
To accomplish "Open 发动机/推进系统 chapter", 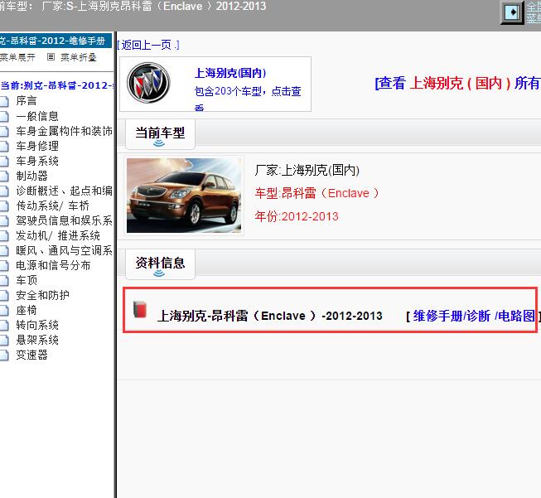I will coord(58,235).
